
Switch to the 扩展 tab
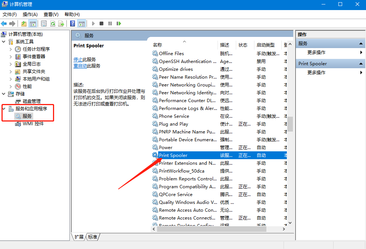pyautogui.click(x=79, y=237)
